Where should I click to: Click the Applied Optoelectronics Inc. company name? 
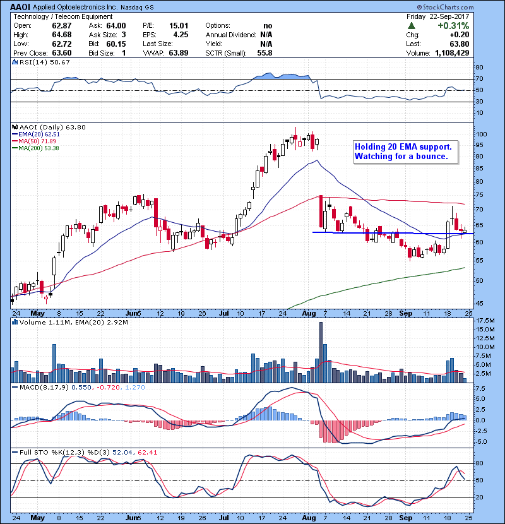click(x=75, y=7)
